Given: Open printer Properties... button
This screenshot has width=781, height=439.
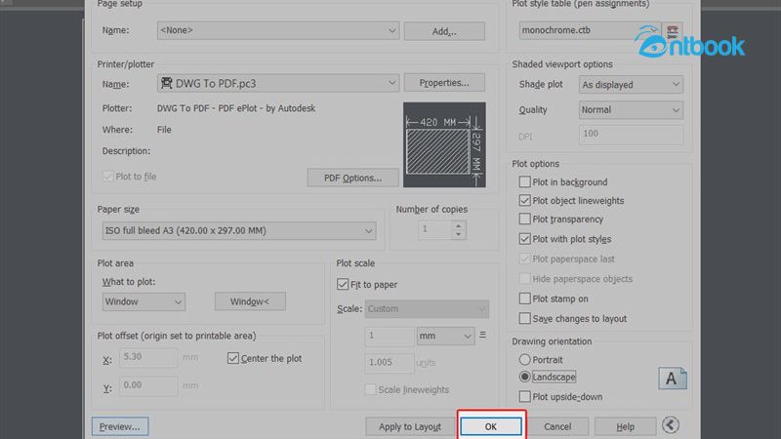Looking at the screenshot, I should pyautogui.click(x=444, y=83).
